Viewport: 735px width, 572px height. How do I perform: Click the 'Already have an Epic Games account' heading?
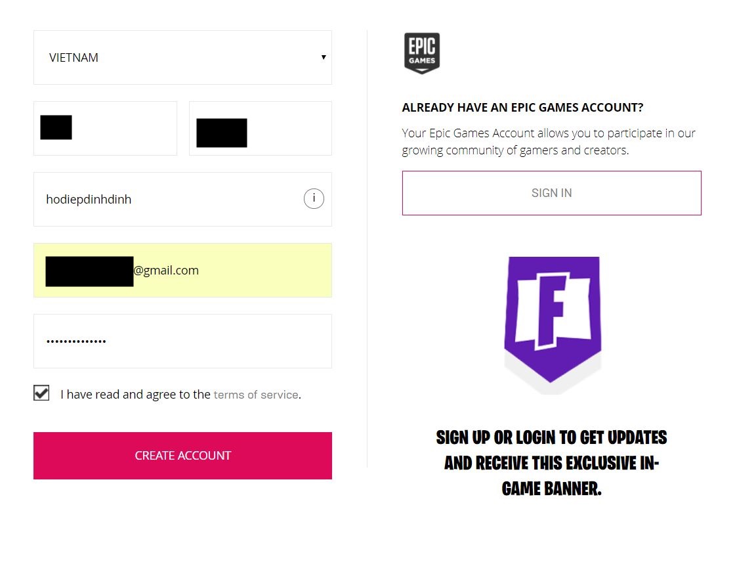pos(522,108)
